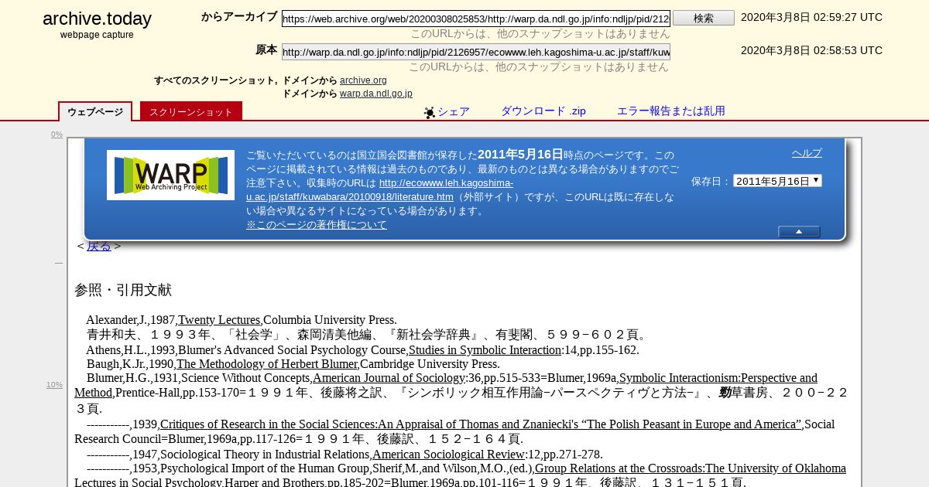Switch to the スクリーンショット tab
Image resolution: width=929 pixels, height=487 pixels.
coord(191,111)
